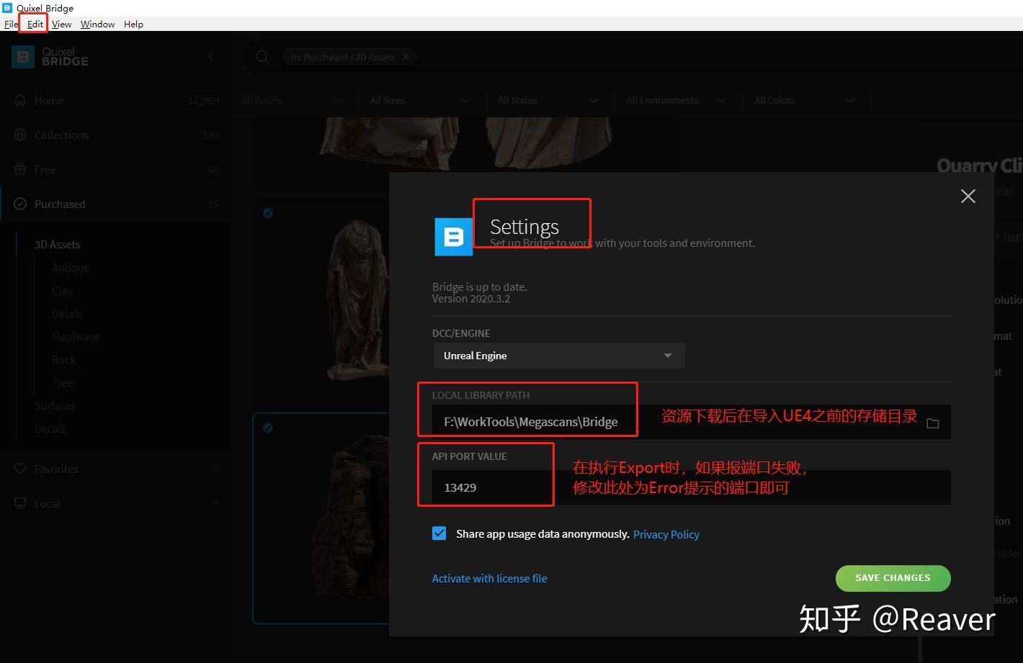Expand the All Sizes filter dropdown

(420, 100)
